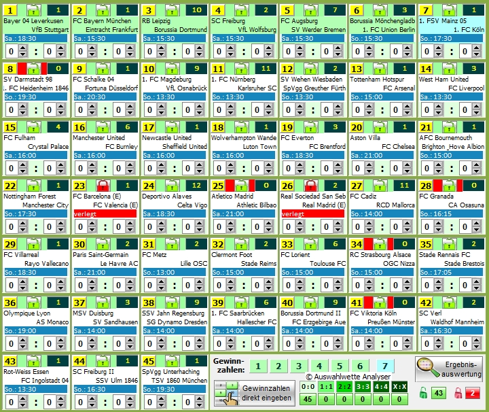Screen dimensions: 489x412
Task: Toggle the lock icon on match 1
Action: (x=34, y=10)
